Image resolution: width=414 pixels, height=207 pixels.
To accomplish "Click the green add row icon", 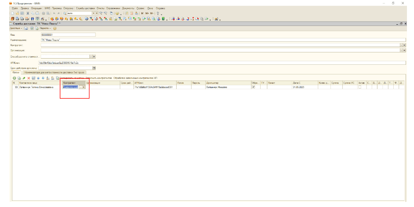I will click(14, 78).
